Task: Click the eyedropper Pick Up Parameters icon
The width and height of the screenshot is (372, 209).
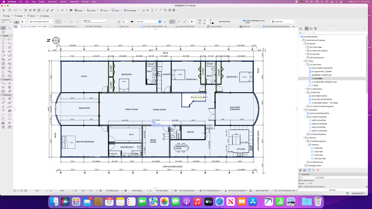Action: click(x=48, y=10)
